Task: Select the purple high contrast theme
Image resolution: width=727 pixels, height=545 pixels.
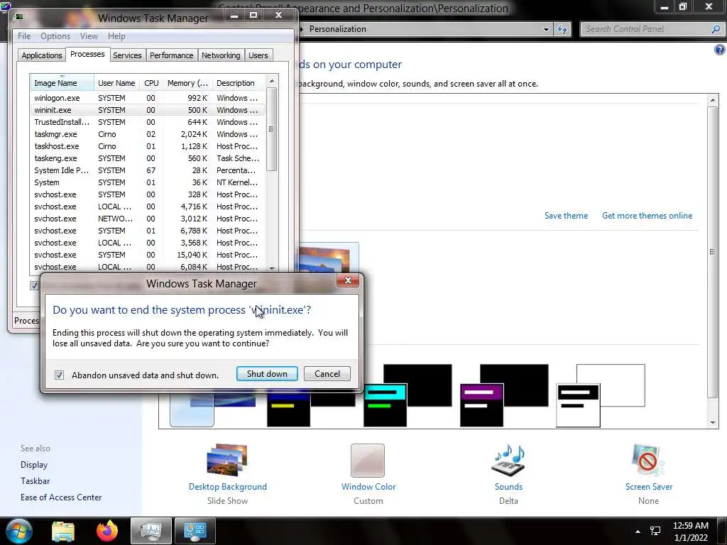Action: [504, 395]
